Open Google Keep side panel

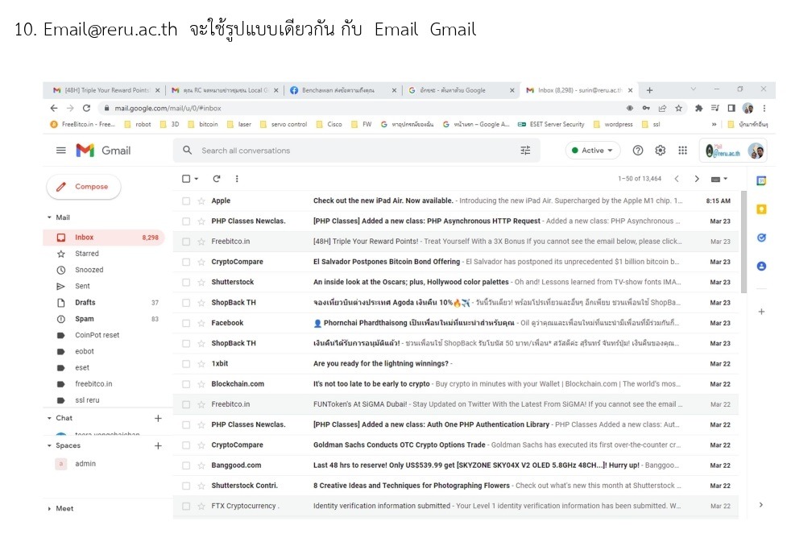[x=761, y=209]
